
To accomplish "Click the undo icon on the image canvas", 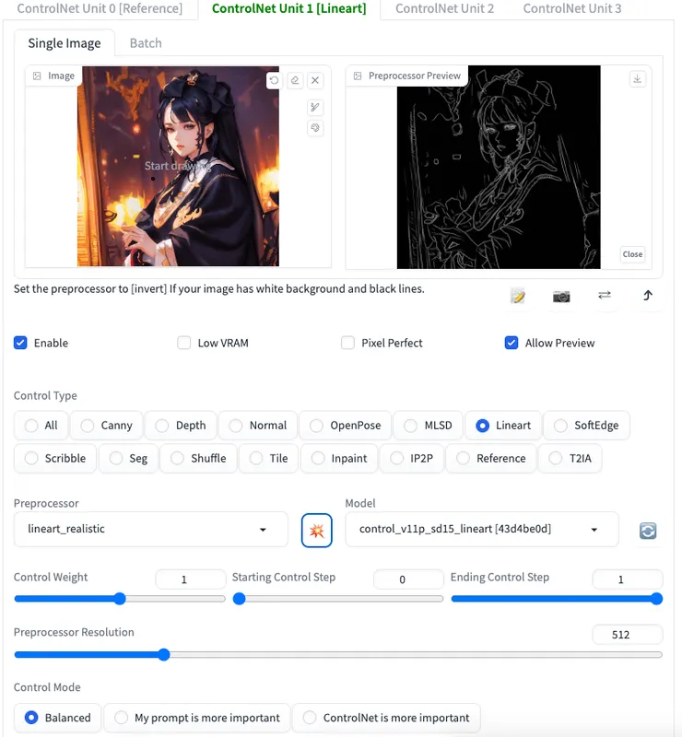I will pos(274,80).
